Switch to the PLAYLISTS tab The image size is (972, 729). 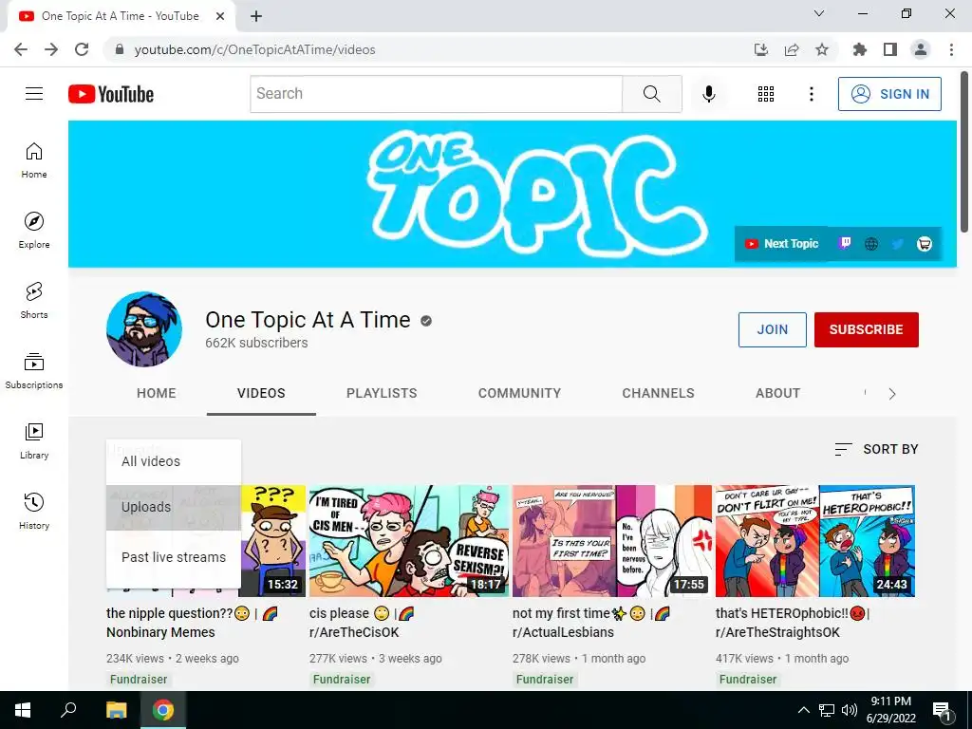coord(382,393)
